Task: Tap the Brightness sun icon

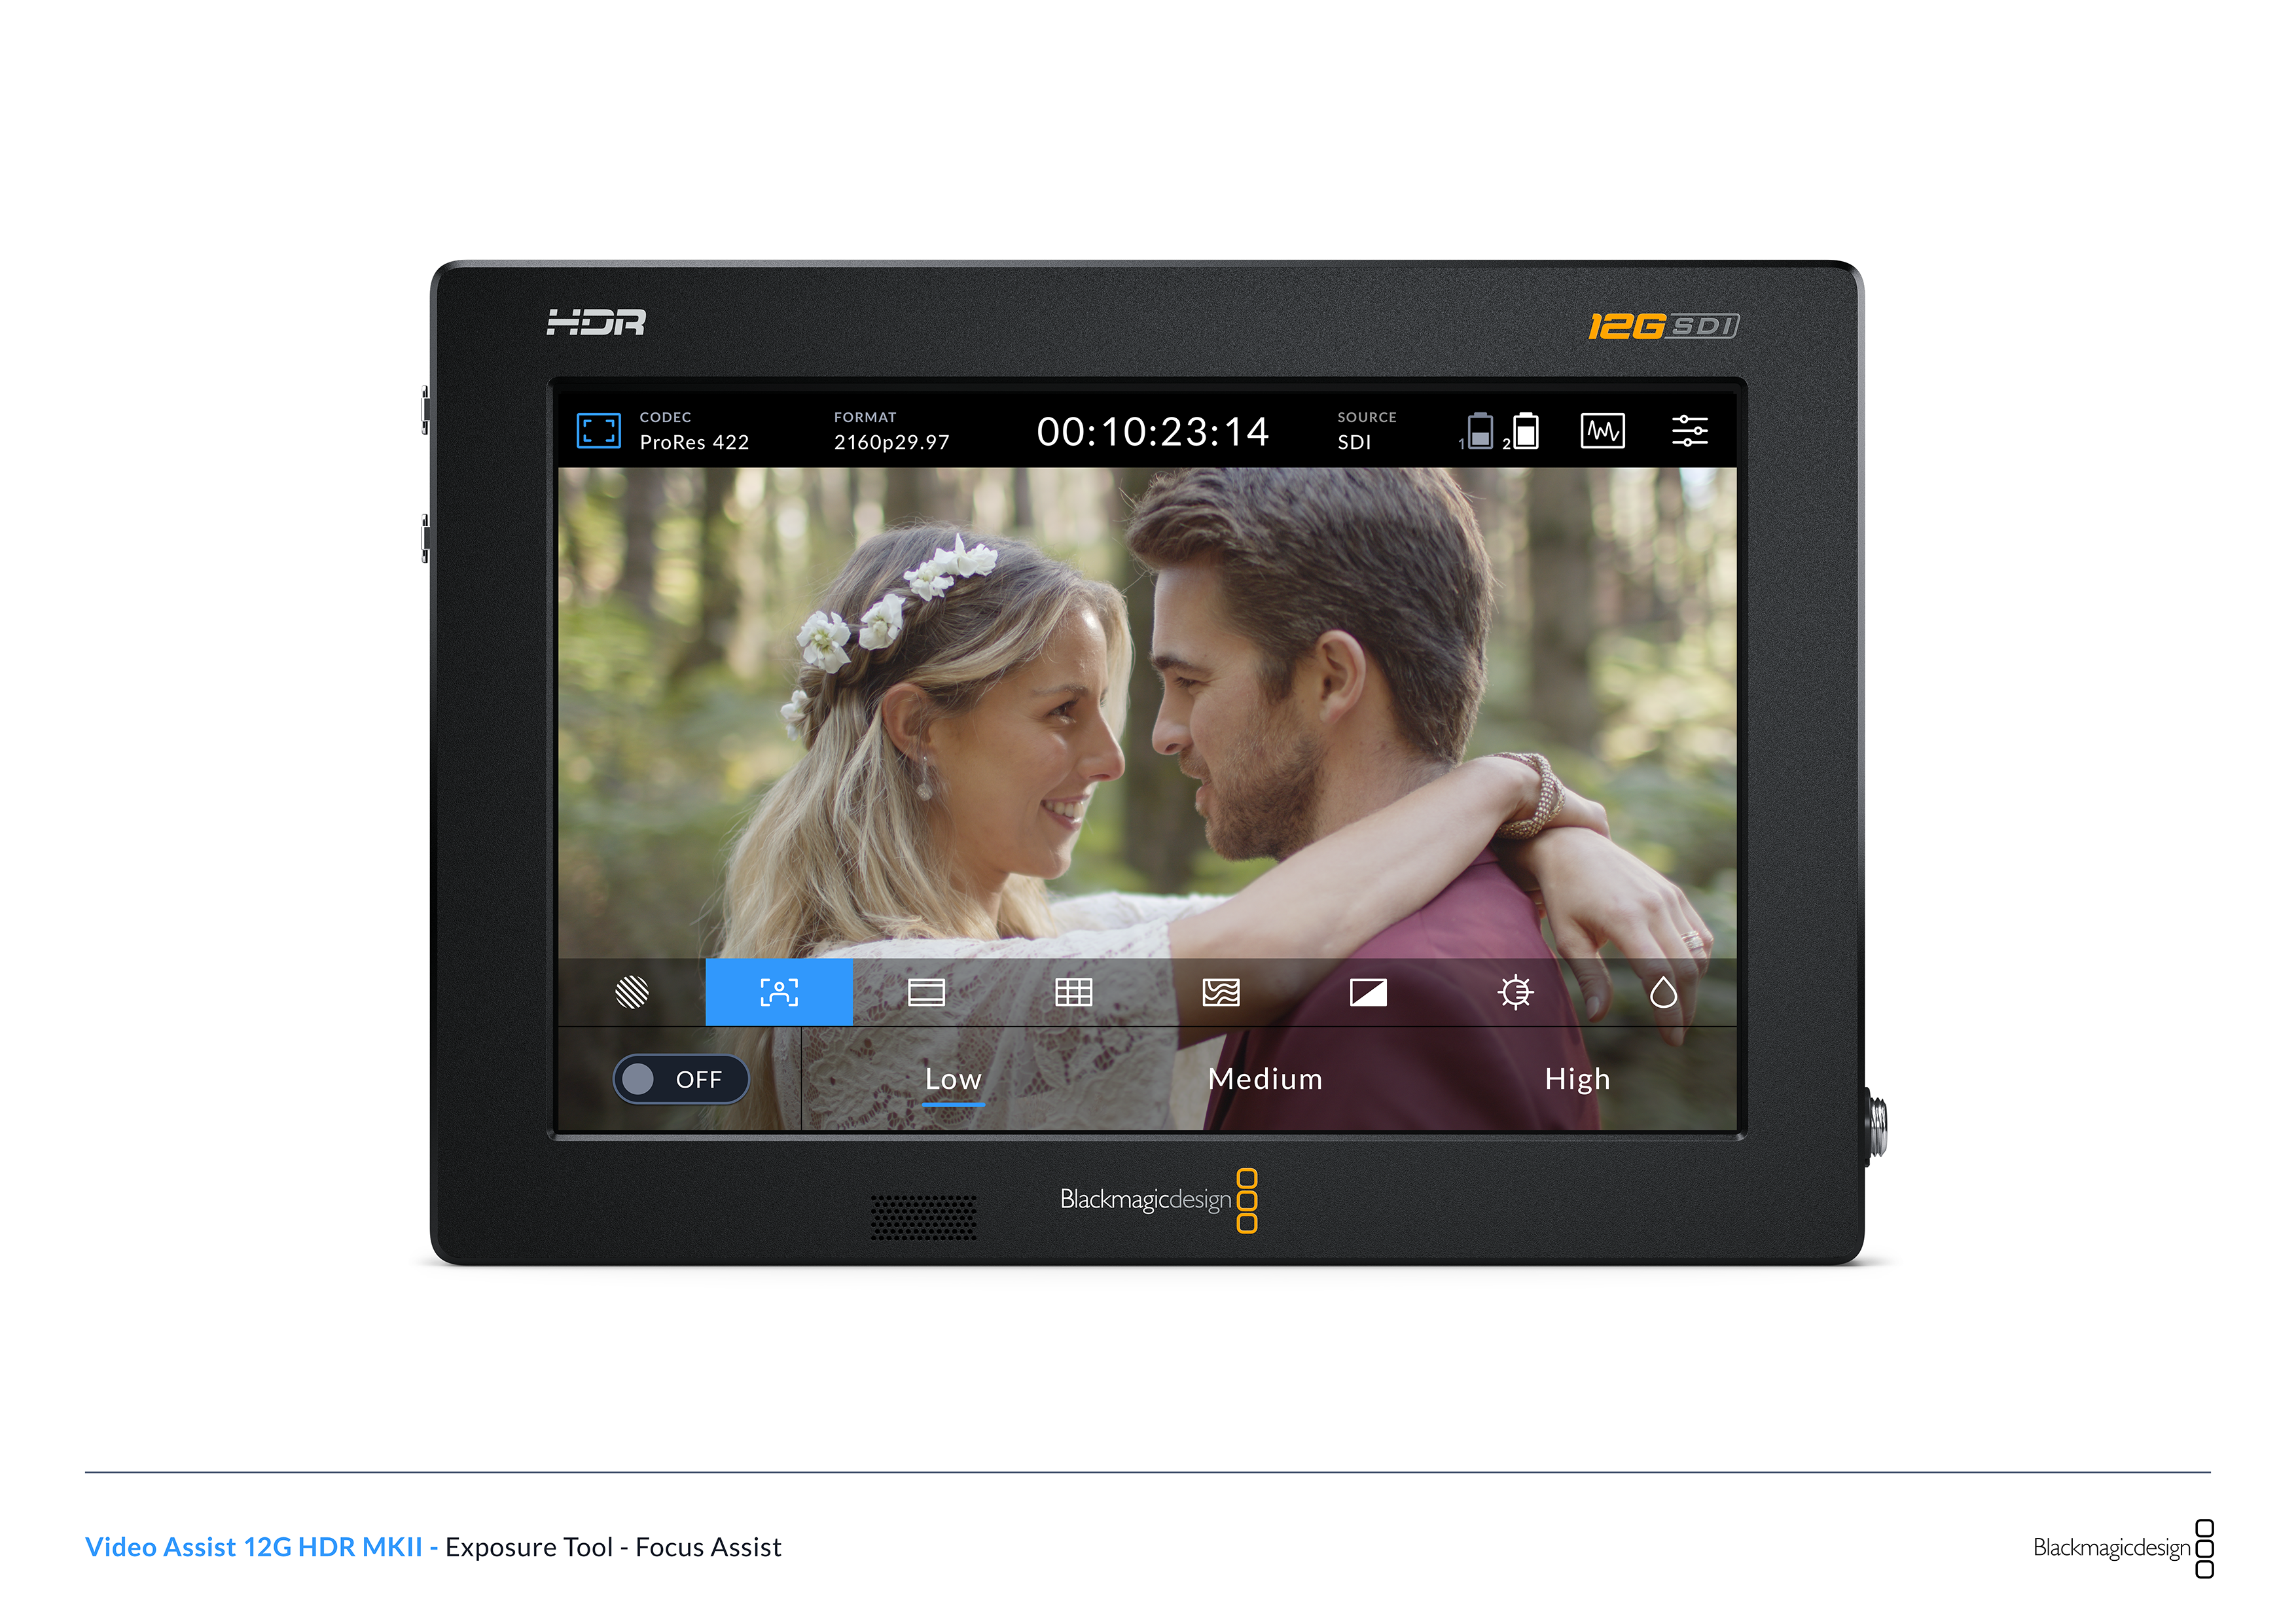Action: (x=1515, y=992)
